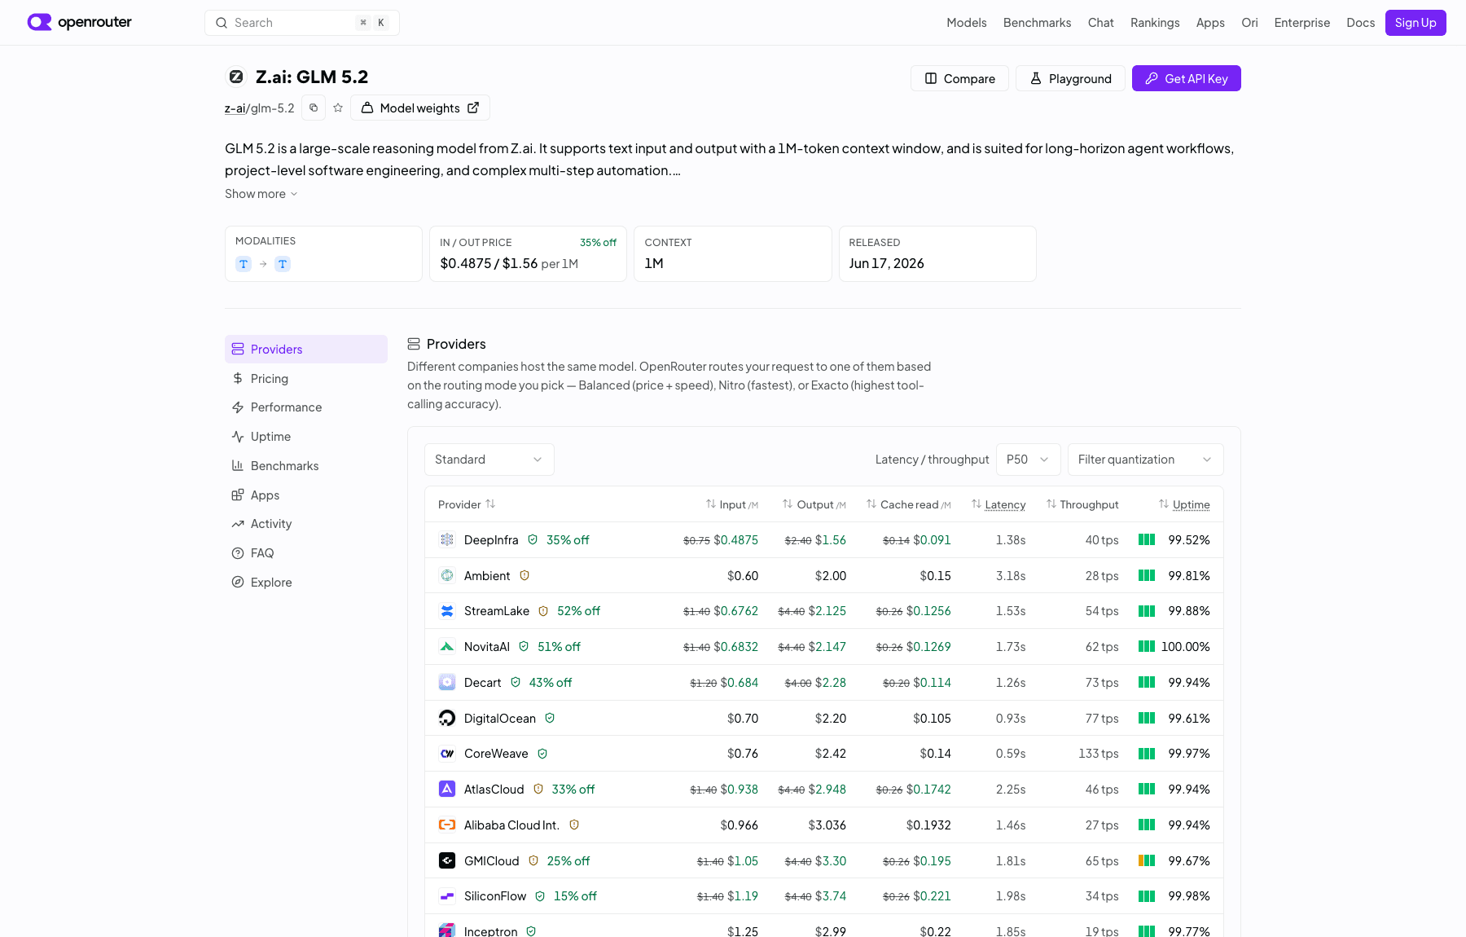The width and height of the screenshot is (1466, 937).
Task: Focus the Search input field
Action: pos(302,23)
